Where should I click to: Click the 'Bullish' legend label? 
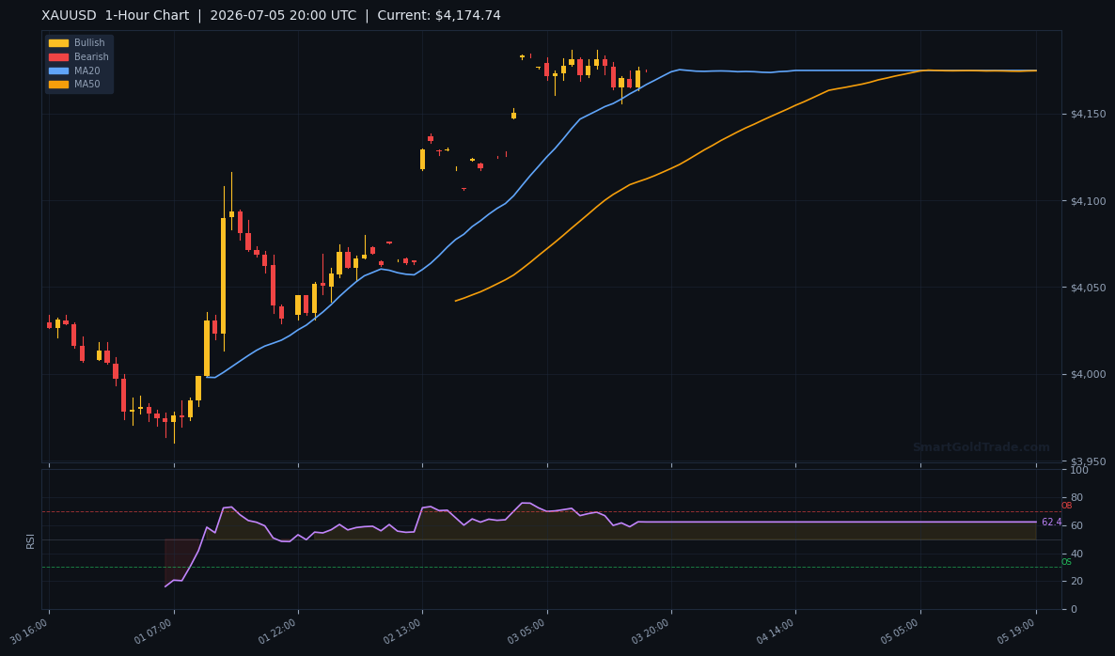(89, 43)
